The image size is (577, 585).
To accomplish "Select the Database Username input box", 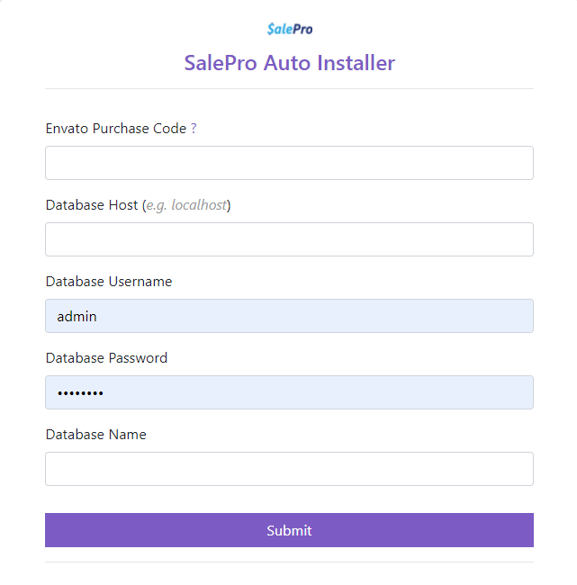I will 289,316.
